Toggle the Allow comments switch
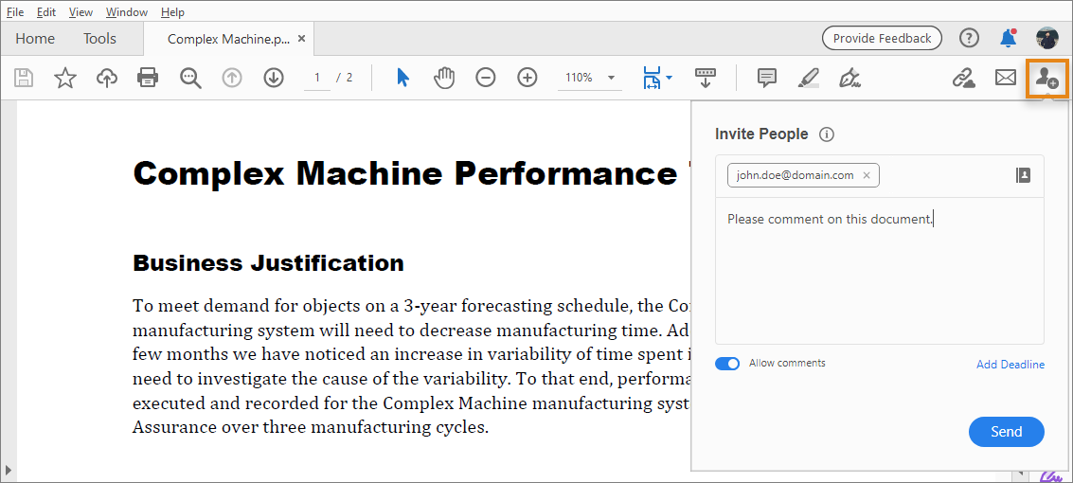This screenshot has width=1073, height=483. (x=727, y=364)
